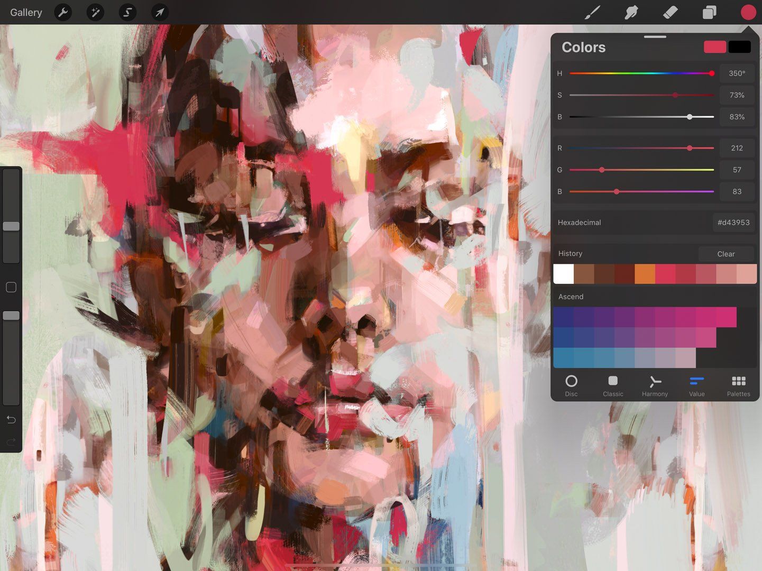Open the Selection tool

pyautogui.click(x=127, y=12)
